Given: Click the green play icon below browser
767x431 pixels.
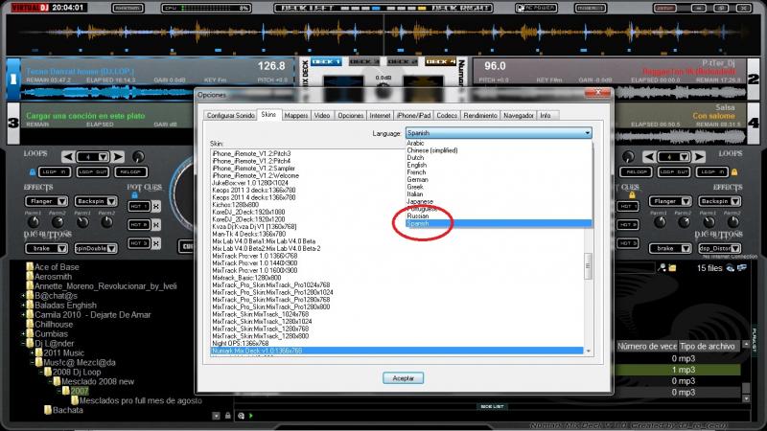Looking at the screenshot, I should 251,416.
